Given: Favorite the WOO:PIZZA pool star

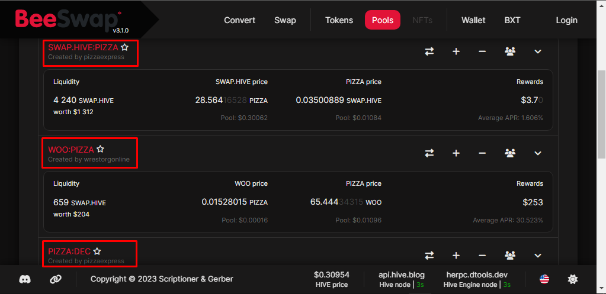Looking at the screenshot, I should [100, 149].
